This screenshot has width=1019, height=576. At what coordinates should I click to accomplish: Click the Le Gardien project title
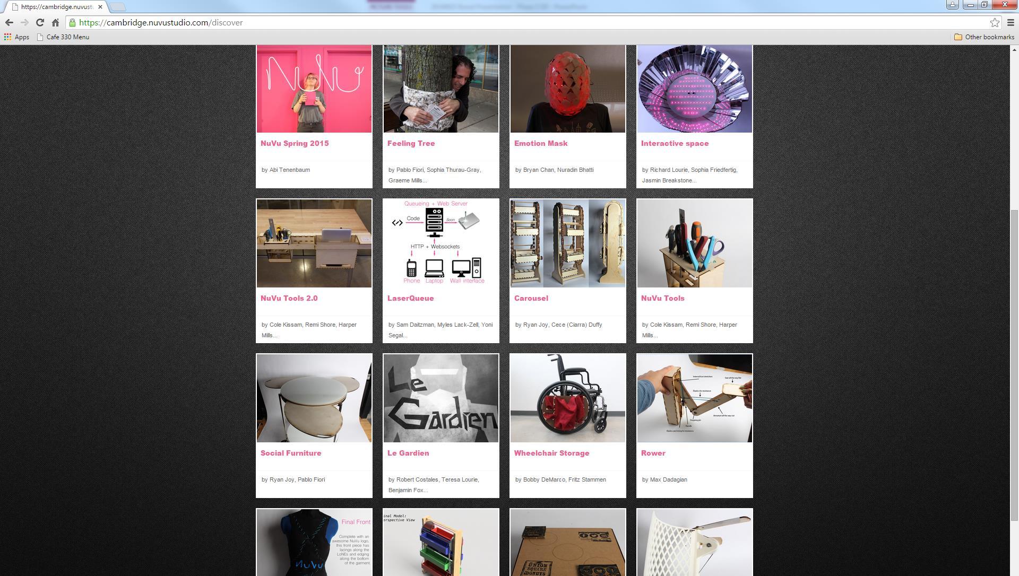[x=408, y=453]
